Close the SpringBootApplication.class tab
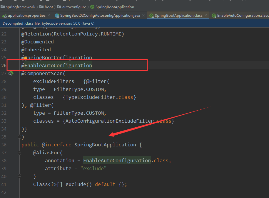 click(206, 16)
